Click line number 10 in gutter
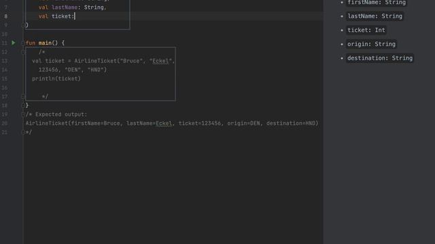 pyautogui.click(x=5, y=34)
